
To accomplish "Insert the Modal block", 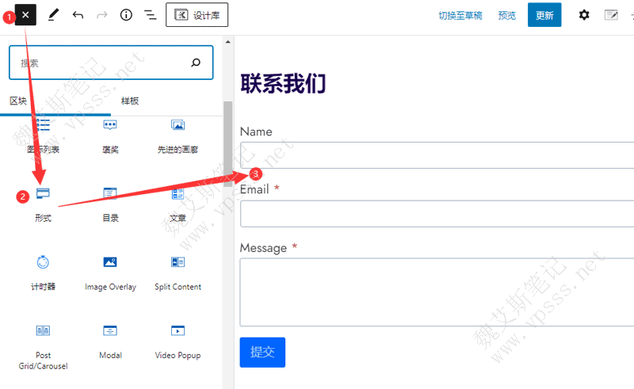I will [x=110, y=342].
